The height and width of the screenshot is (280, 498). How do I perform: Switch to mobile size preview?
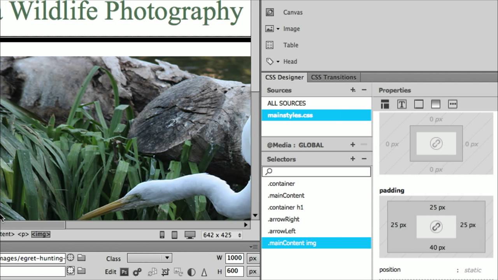pos(162,235)
